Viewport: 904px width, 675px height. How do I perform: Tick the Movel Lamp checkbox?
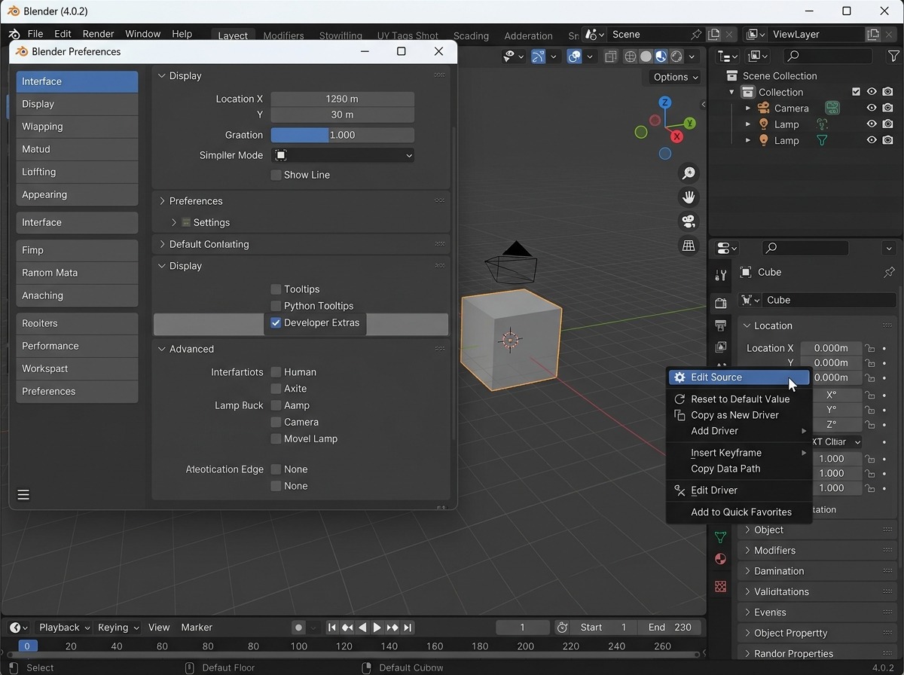tap(276, 438)
